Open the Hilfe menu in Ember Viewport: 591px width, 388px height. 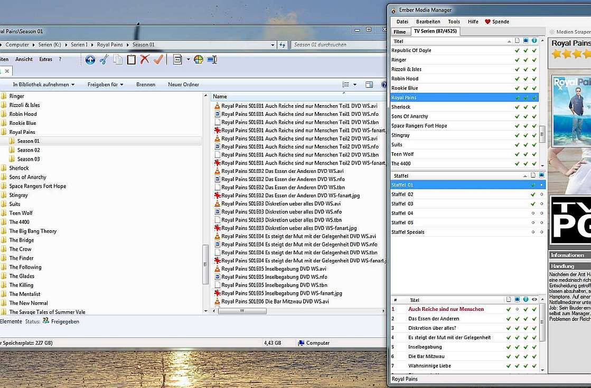tap(473, 22)
